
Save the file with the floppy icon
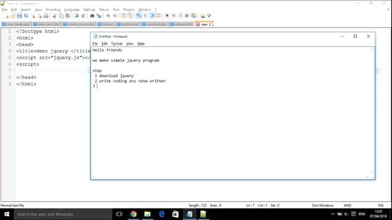coord(19,16)
